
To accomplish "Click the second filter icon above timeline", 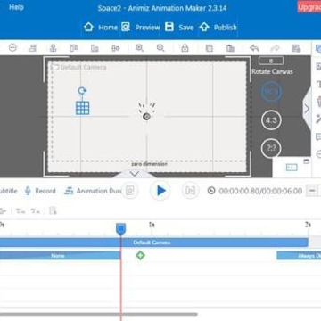I will tap(35, 211).
